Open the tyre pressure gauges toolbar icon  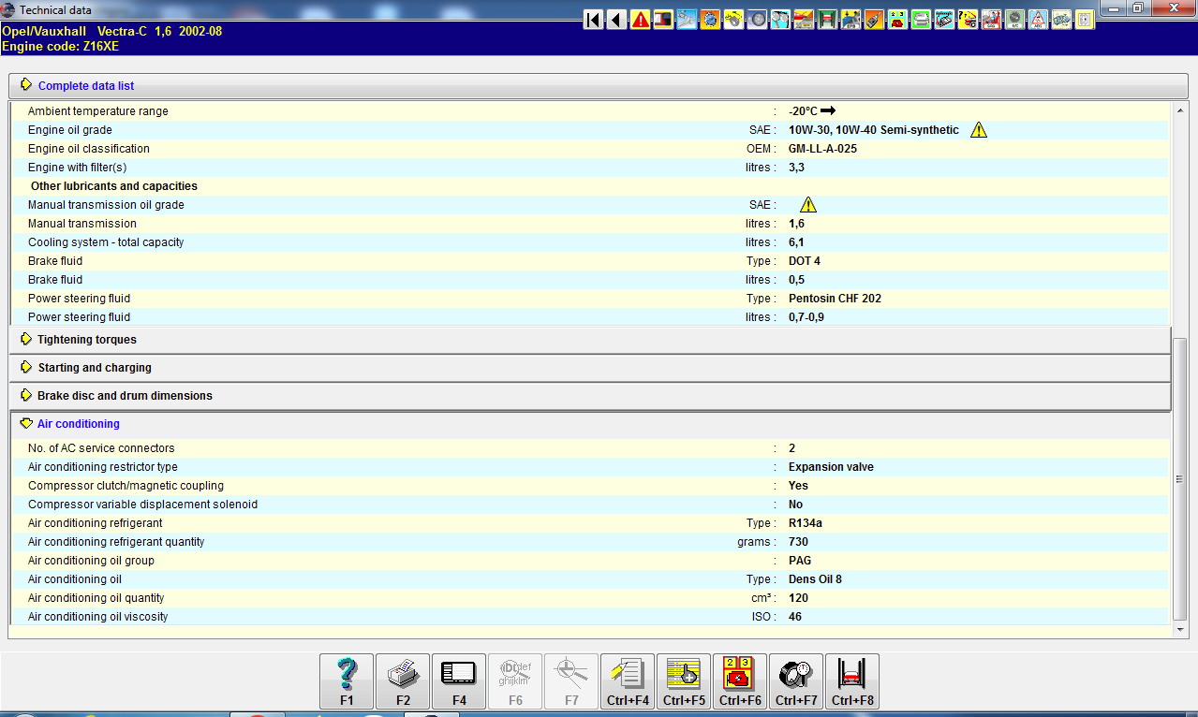782,19
